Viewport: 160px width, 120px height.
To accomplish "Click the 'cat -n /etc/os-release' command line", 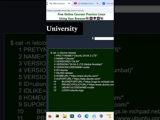I will click(63, 53).
